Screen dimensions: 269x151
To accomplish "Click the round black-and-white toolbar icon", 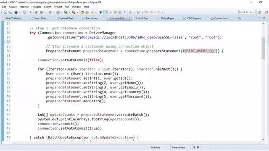I will tap(16, 12).
